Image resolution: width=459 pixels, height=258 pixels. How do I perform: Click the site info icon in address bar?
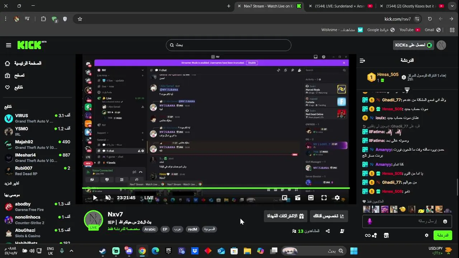[417, 19]
